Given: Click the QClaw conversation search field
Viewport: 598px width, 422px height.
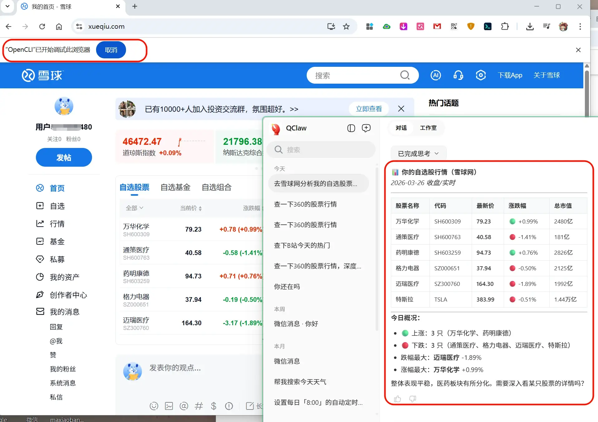Looking at the screenshot, I should (321, 150).
